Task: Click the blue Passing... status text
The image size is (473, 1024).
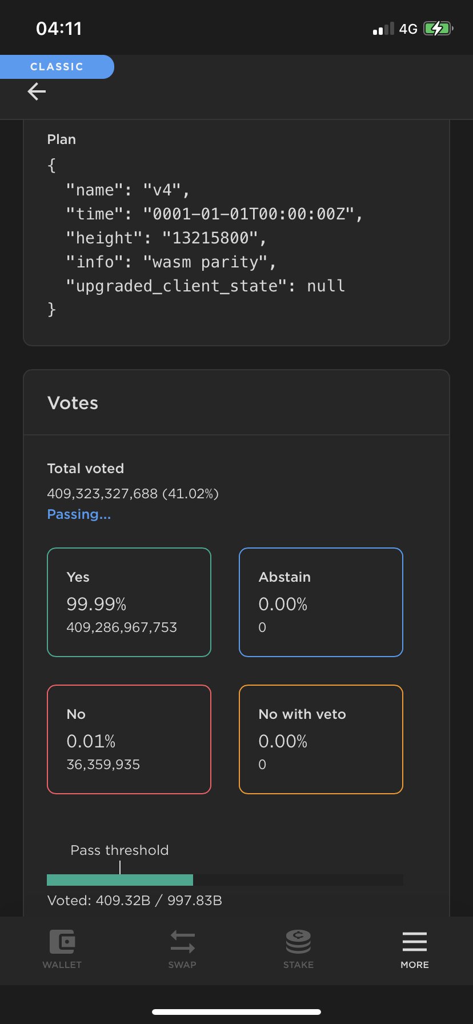Action: 79,514
